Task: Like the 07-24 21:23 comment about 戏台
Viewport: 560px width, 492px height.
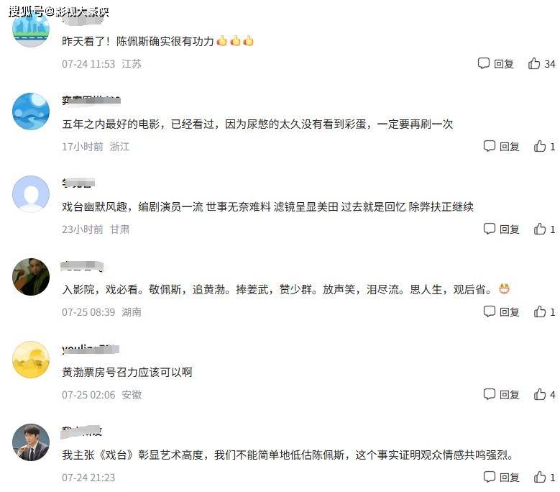Action: coord(540,477)
